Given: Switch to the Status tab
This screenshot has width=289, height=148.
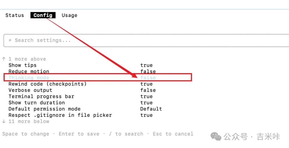Looking at the screenshot, I should [15, 15].
